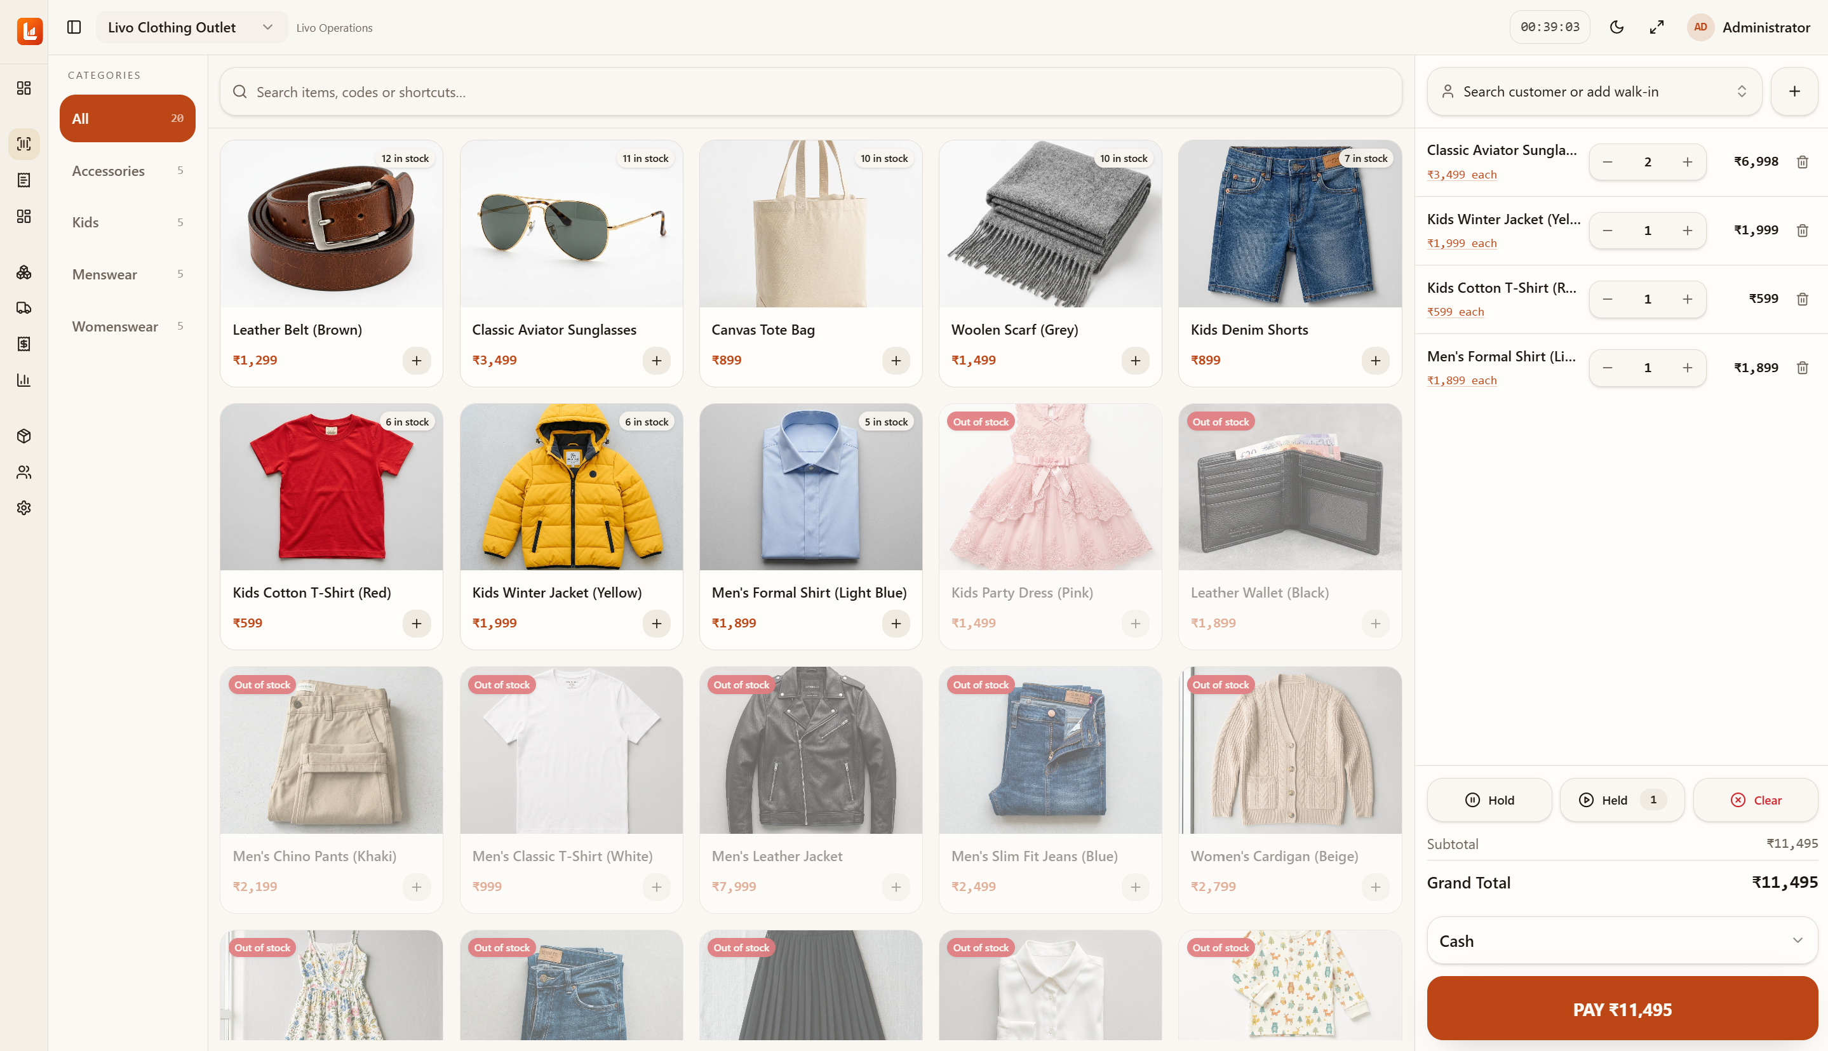Enter fullscreen with the expand arrows icon
This screenshot has height=1051, width=1828.
1657,27
